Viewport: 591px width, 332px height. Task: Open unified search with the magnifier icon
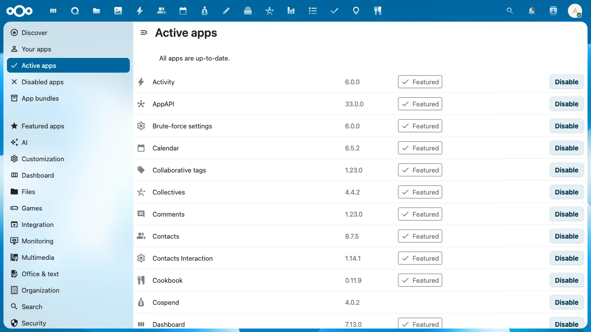click(x=510, y=11)
